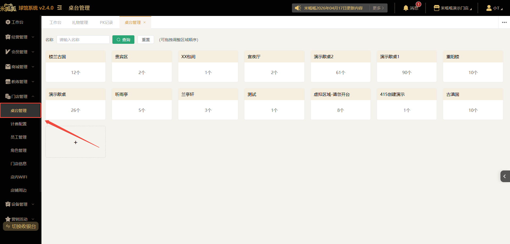Open the 2026年04月17日 update announcement
Viewport: 510px width, 244px height.
tap(333, 8)
